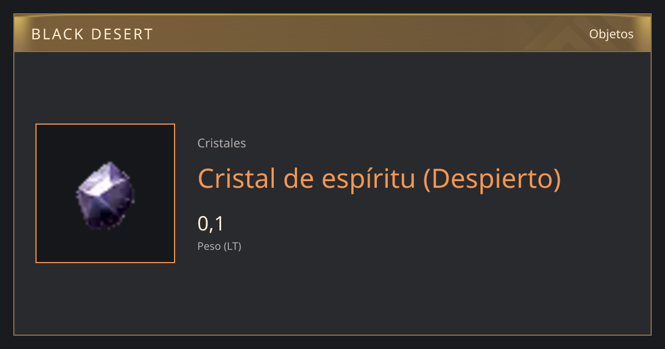
Task: Go to the Objetos section label
Action: (x=611, y=34)
